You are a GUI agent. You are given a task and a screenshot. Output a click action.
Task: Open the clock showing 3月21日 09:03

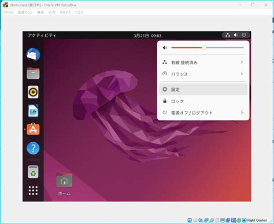[x=147, y=36]
